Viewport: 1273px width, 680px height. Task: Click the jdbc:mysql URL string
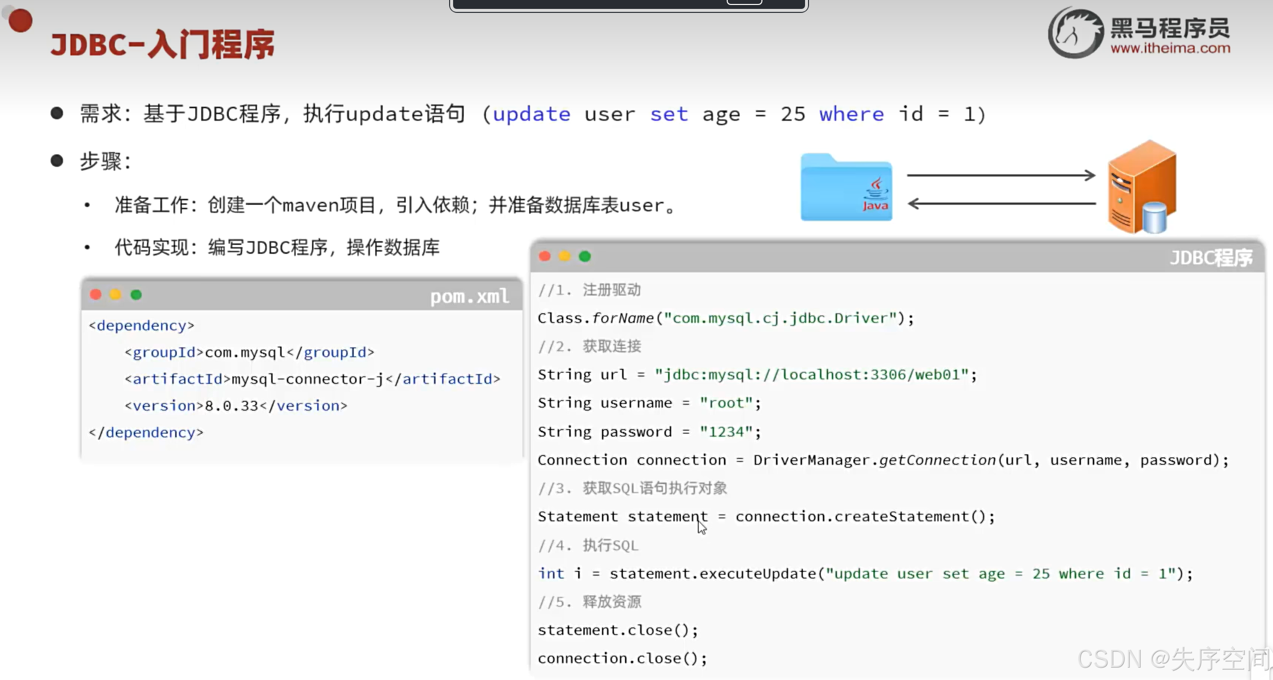[x=811, y=374]
